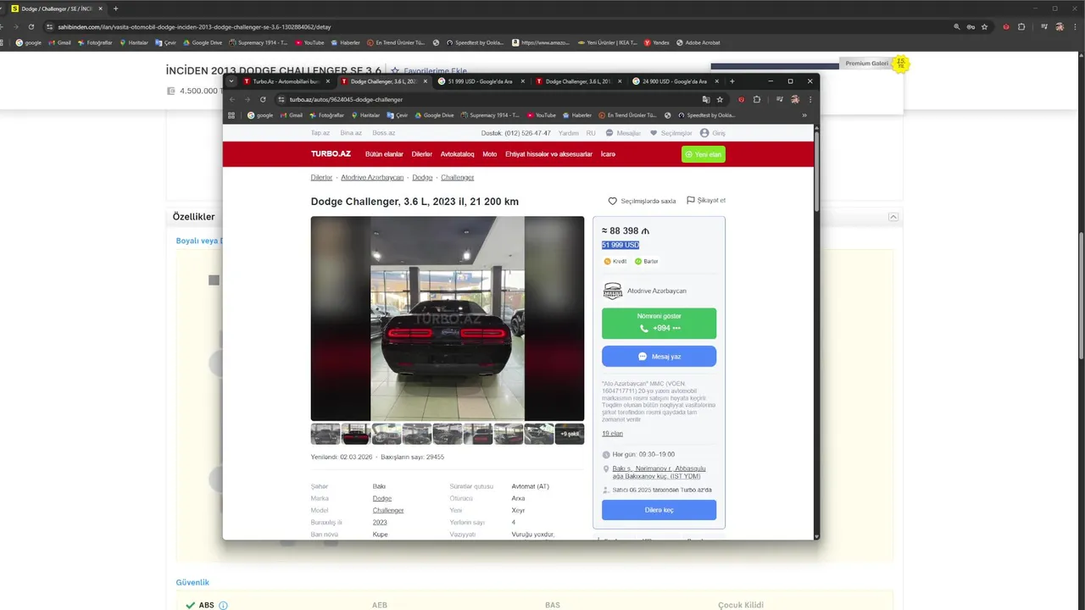
Task: Click the blue Mesaj yaz button
Action: [659, 356]
